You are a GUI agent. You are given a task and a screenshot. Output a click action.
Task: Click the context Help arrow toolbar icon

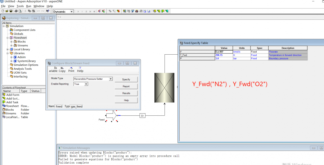pyautogui.click(x=48, y=11)
